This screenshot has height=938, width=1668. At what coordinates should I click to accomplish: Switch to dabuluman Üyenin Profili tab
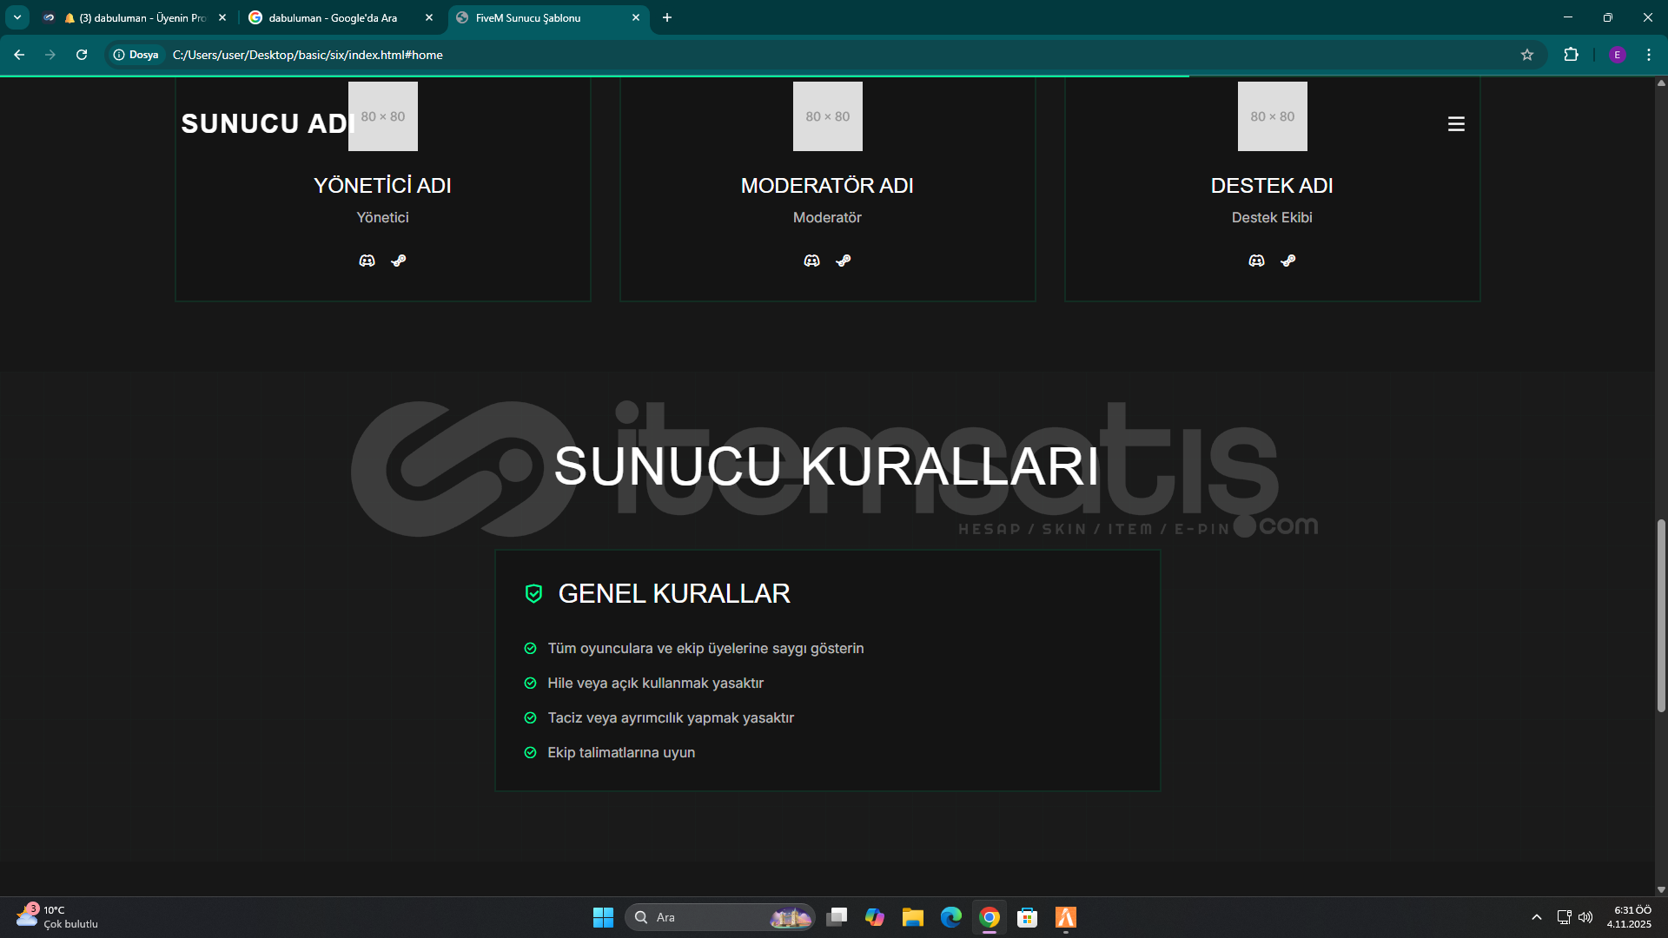(139, 17)
